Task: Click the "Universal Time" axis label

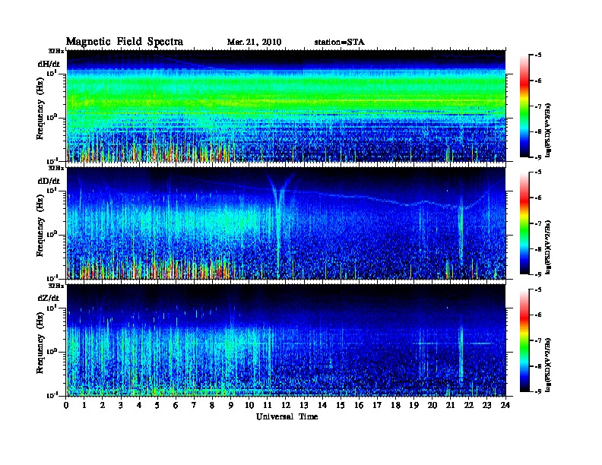Action: [x=287, y=416]
